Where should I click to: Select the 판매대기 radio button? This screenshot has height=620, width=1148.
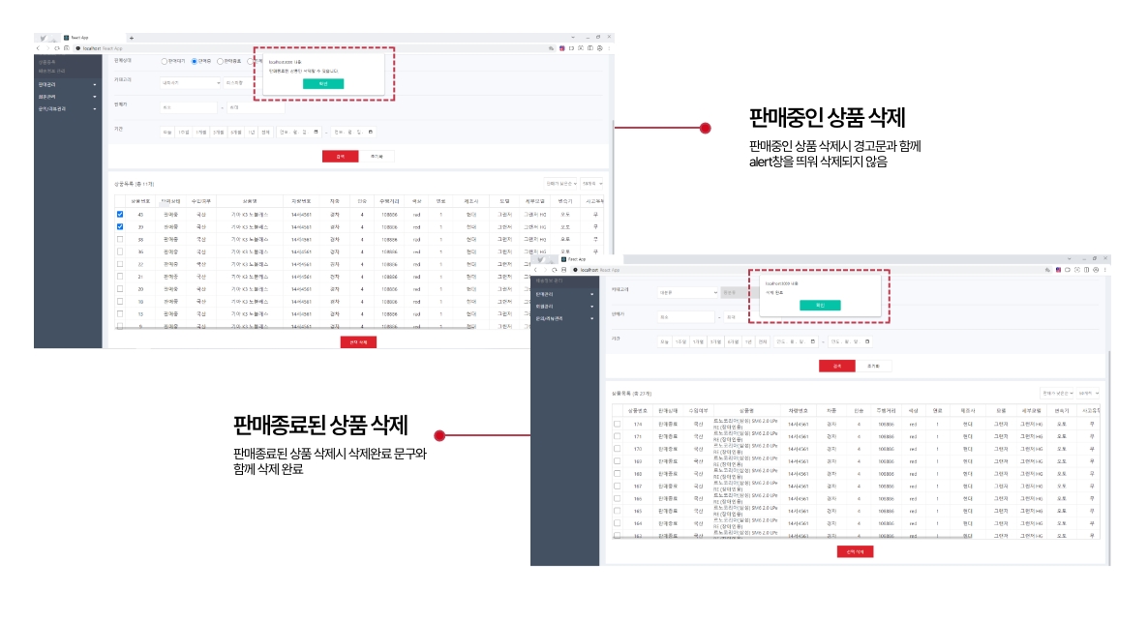164,62
